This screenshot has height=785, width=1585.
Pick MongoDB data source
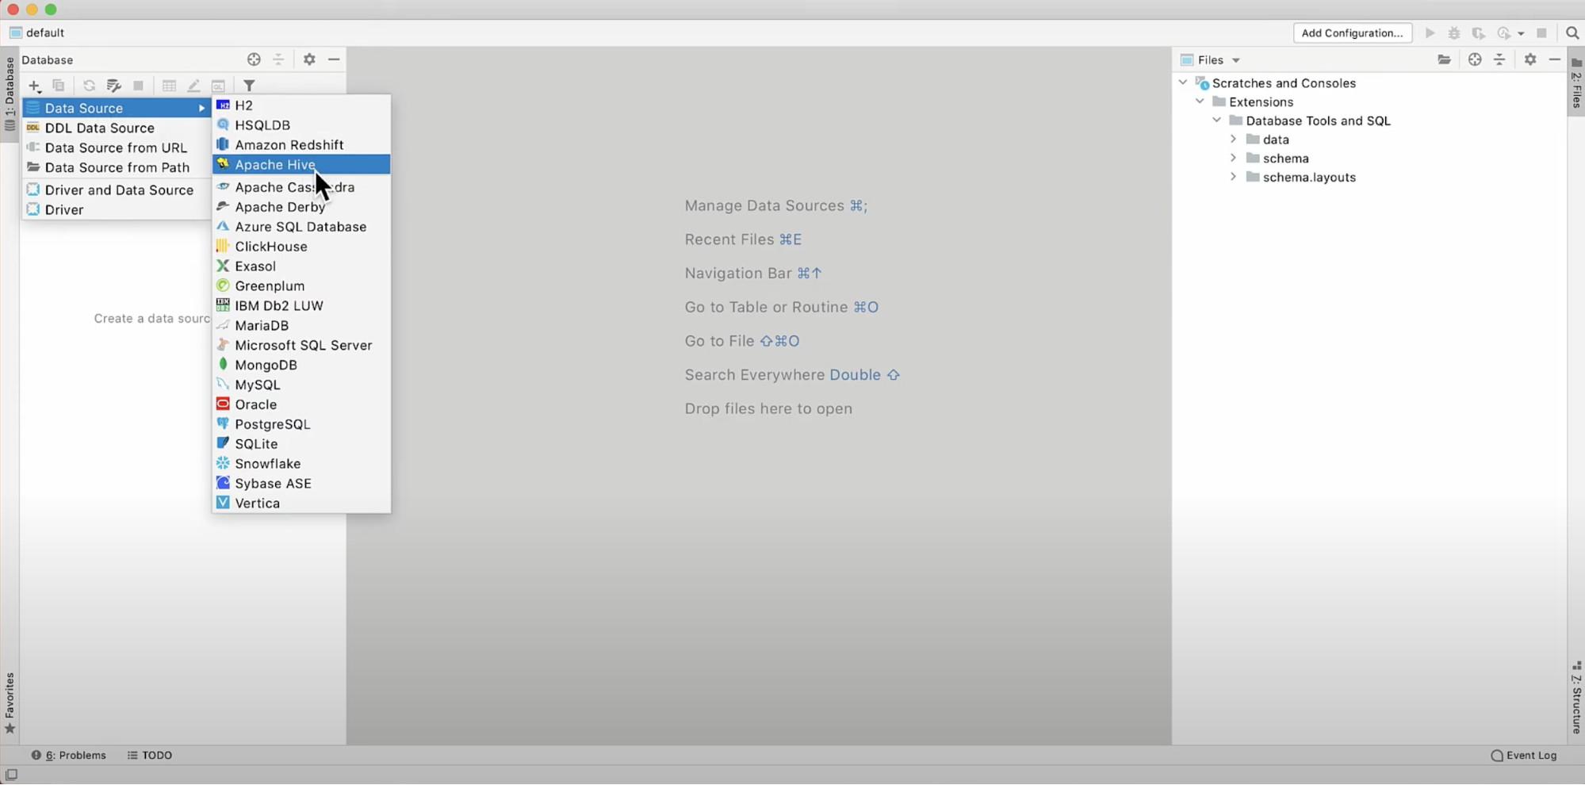coord(301,365)
